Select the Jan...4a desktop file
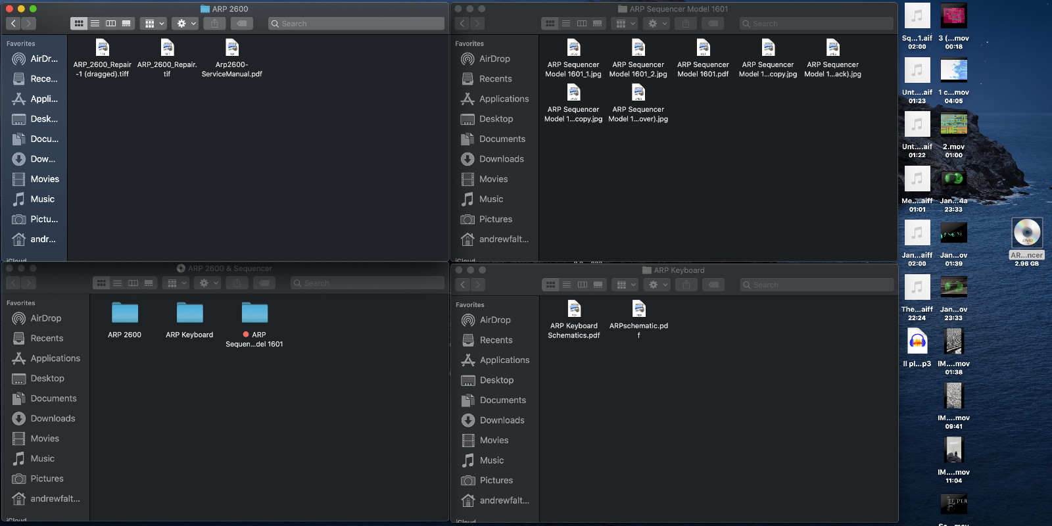 click(x=954, y=189)
